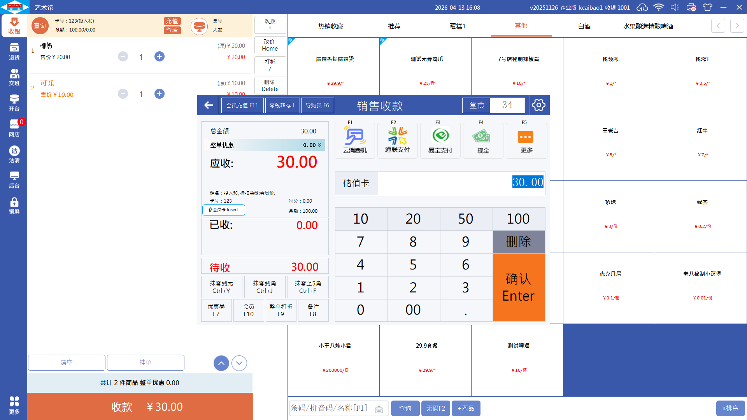747x420 pixels.
Task: Click back arrow in 销售收款 header
Action: pyautogui.click(x=209, y=105)
